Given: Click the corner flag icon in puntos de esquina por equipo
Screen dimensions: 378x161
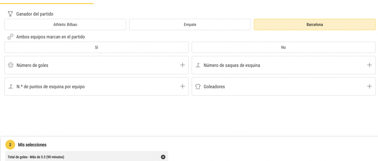Looking at the screenshot, I should tap(10, 87).
